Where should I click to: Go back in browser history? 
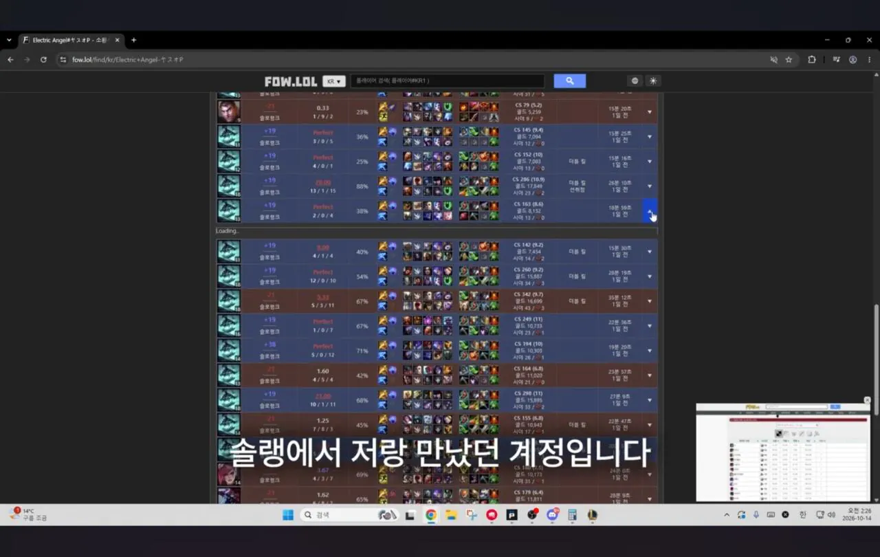[x=10, y=60]
